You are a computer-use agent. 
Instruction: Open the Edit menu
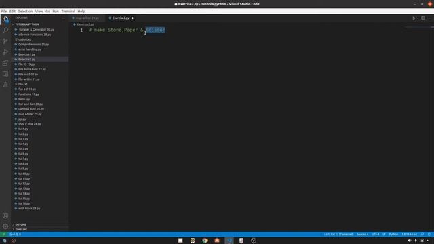[12, 12]
